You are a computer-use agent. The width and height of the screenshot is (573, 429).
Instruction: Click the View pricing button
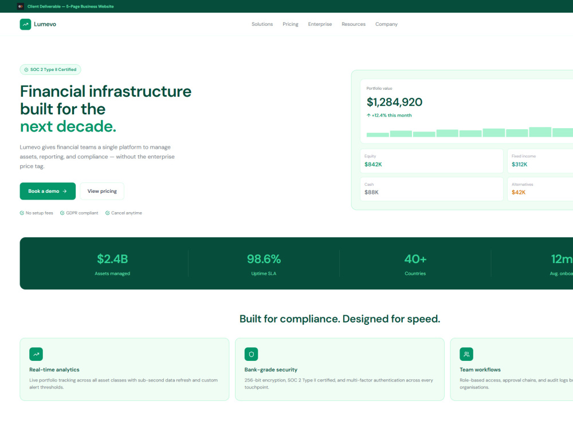102,191
